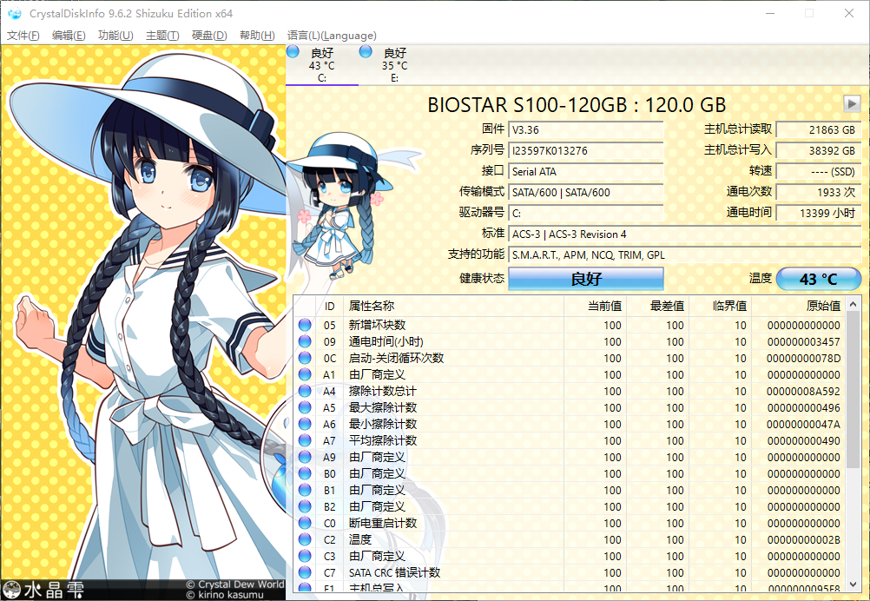The image size is (870, 601).
Task: Click the rotation rate value ---- (SSD)
Action: click(x=819, y=171)
